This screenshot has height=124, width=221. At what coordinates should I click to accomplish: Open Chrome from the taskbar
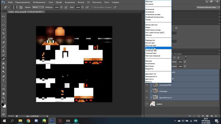pyautogui.click(x=28, y=121)
